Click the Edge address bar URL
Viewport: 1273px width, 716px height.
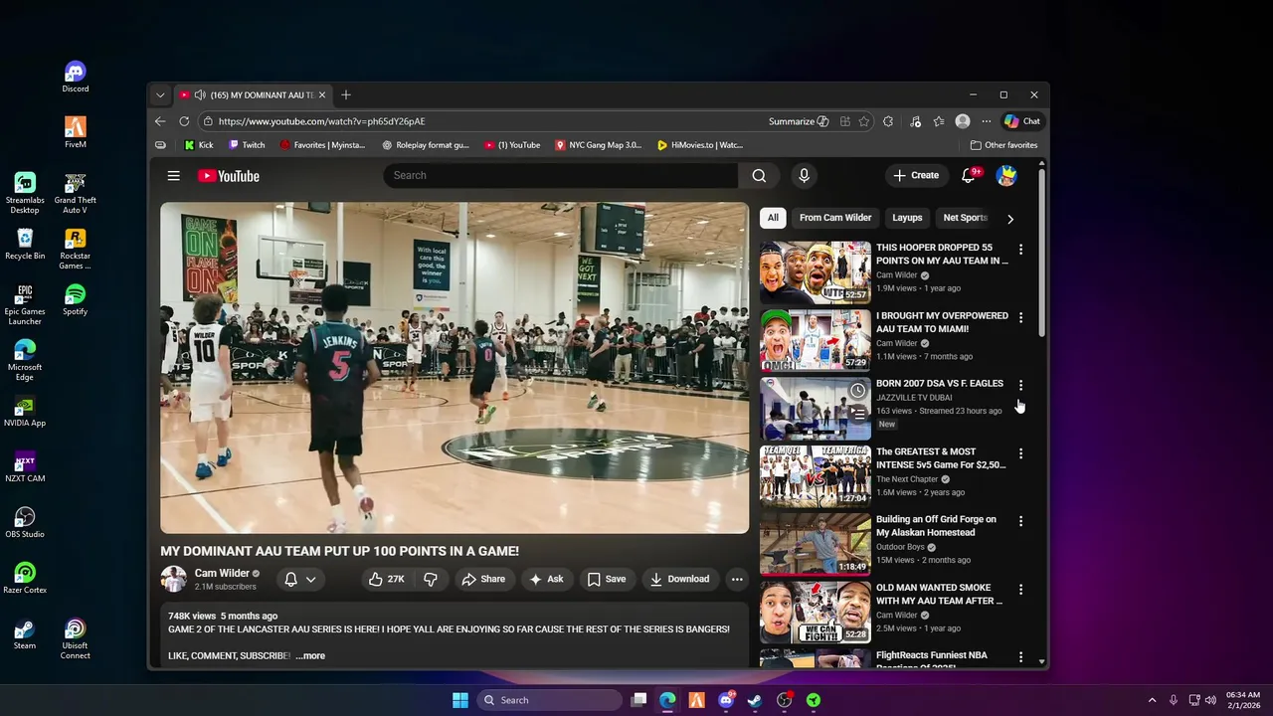(x=322, y=121)
